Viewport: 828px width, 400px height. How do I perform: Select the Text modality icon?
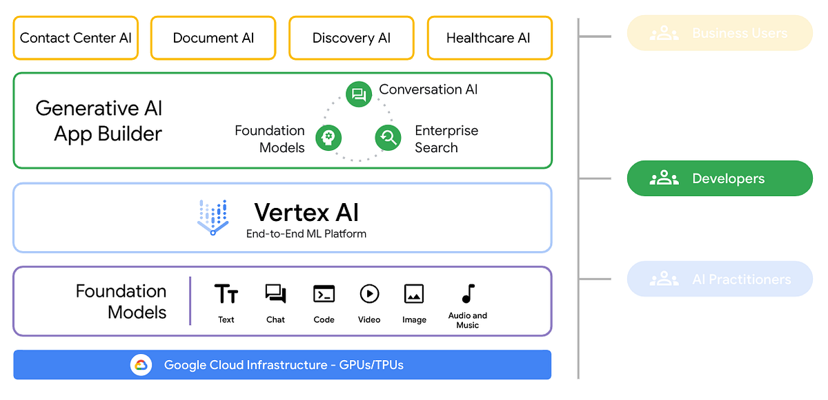click(x=226, y=293)
